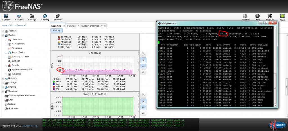This screenshot has width=288, height=131.
Task: Click the iXsystems, Inc. footer link
Action: [30, 126]
